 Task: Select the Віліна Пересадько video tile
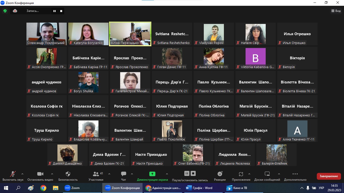[x=130, y=34]
